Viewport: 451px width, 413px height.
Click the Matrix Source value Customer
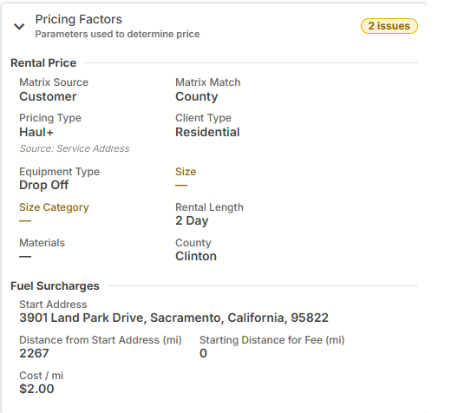48,96
